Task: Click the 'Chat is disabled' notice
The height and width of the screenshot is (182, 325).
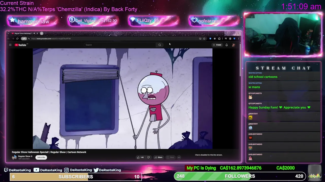Action: pyautogui.click(x=208, y=155)
